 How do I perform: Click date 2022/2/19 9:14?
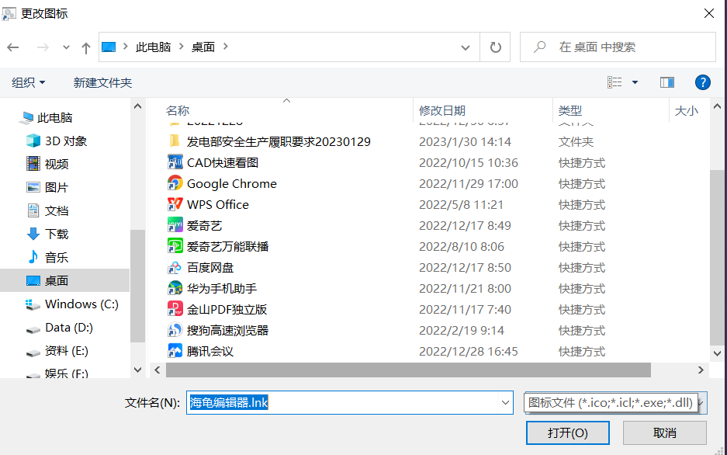pyautogui.click(x=461, y=330)
